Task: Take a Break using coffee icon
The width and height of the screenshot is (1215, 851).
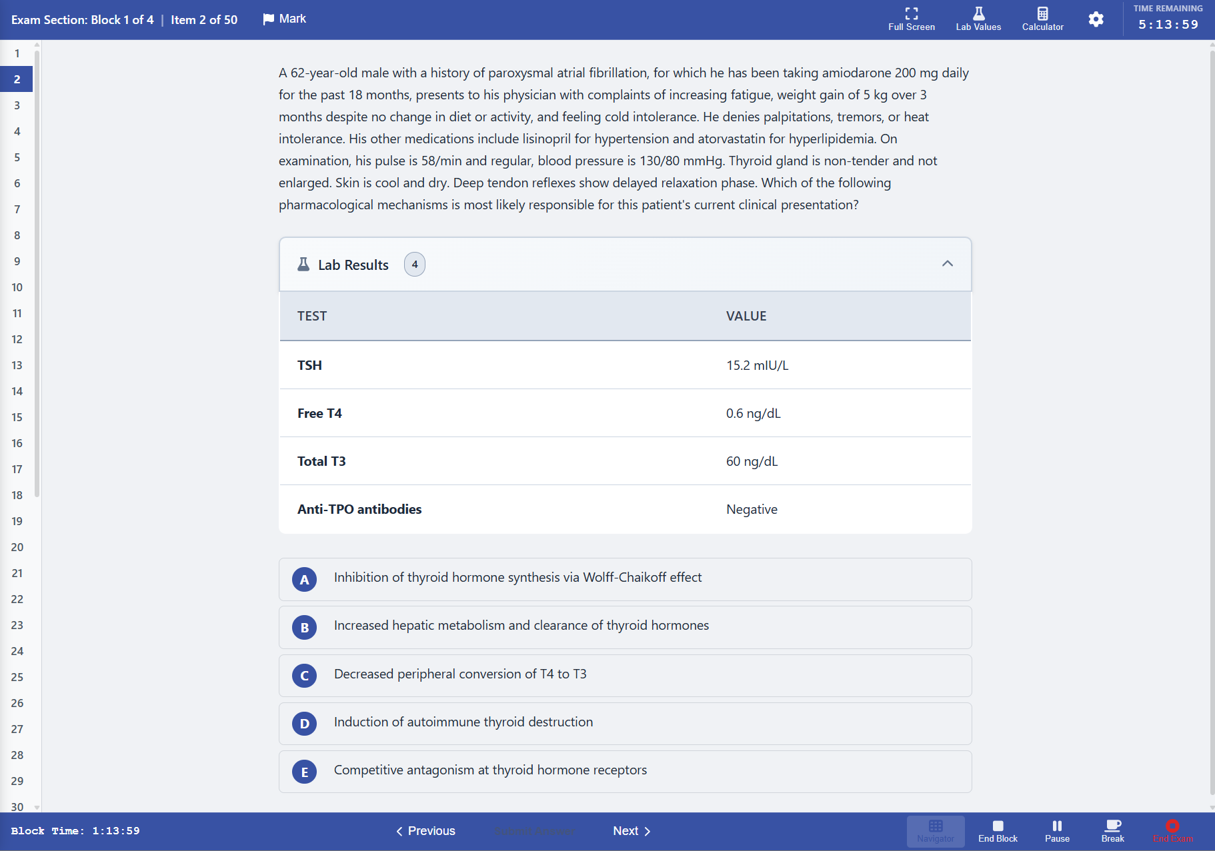Action: pyautogui.click(x=1112, y=826)
